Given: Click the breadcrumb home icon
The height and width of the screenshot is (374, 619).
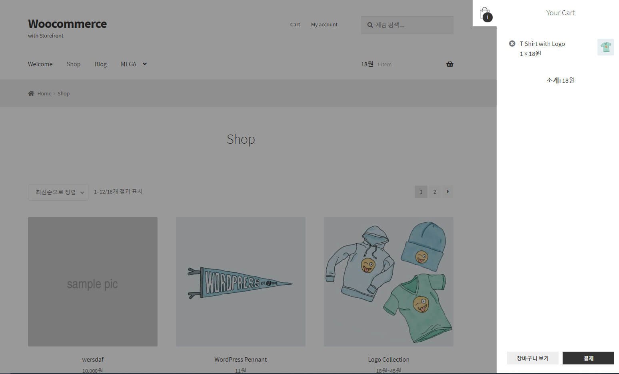Looking at the screenshot, I should point(31,93).
